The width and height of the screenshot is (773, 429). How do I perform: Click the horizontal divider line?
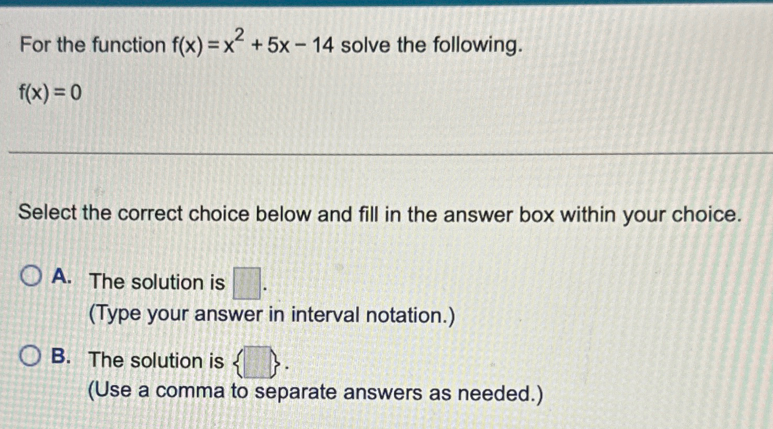coord(386,152)
